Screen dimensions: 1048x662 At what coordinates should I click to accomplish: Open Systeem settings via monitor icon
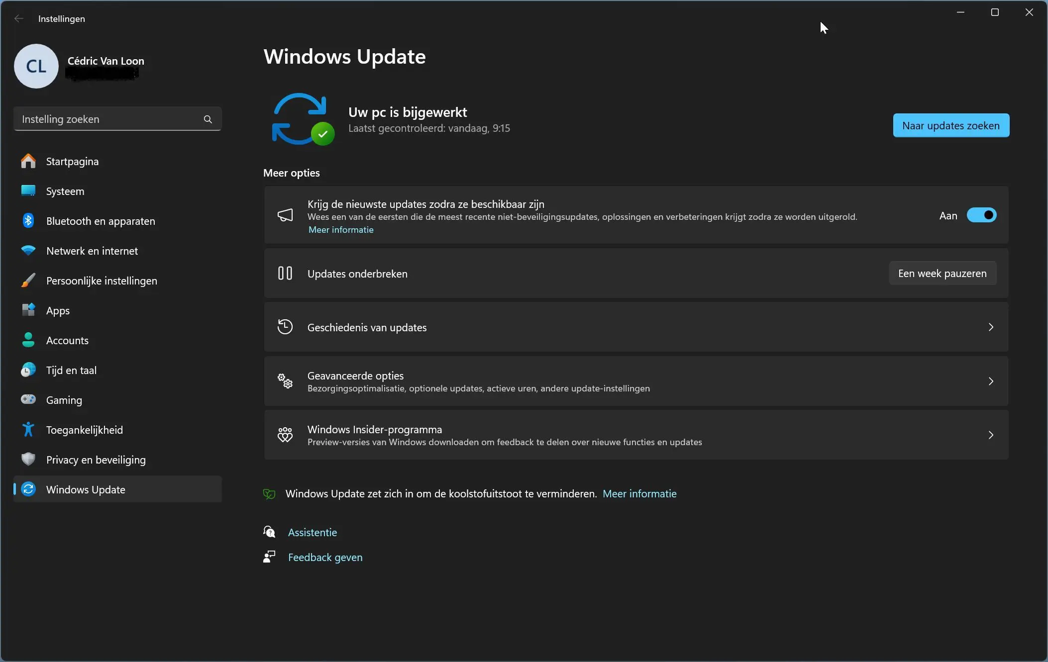pos(28,191)
